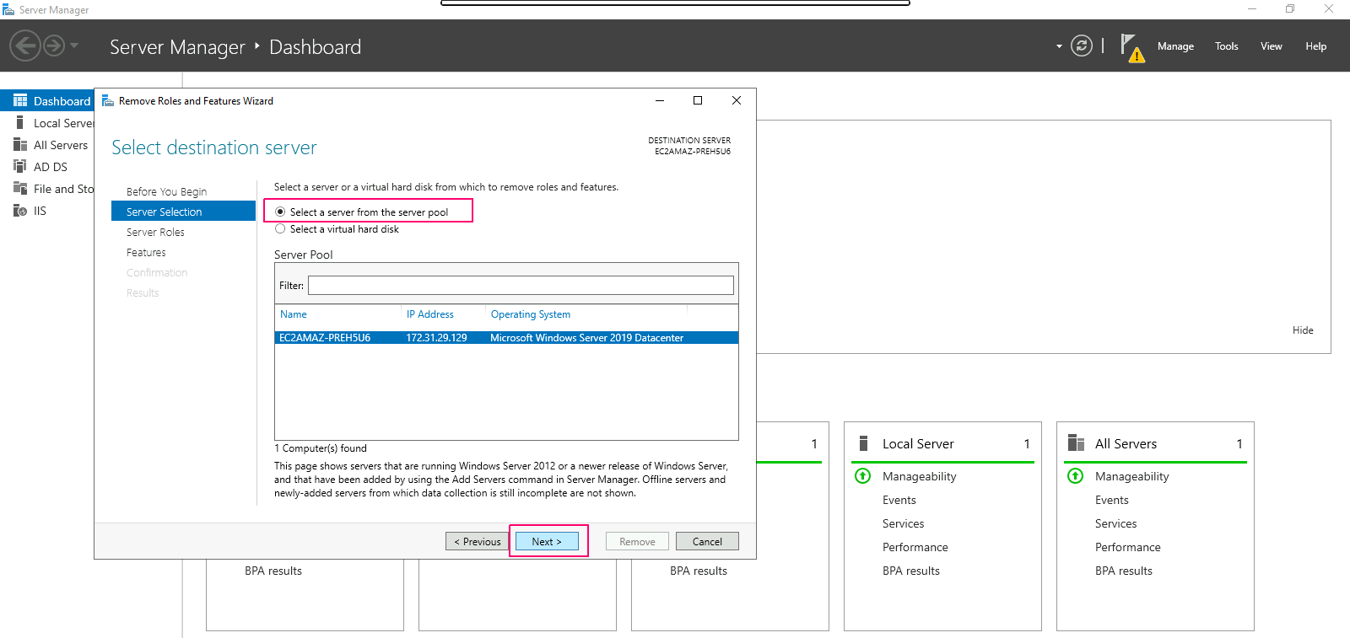
Task: Click the forward navigation arrow icon
Action: pos(54,46)
